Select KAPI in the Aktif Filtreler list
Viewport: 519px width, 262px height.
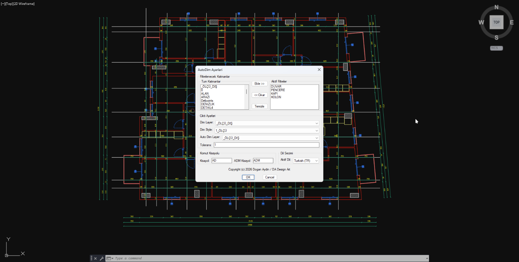point(274,94)
